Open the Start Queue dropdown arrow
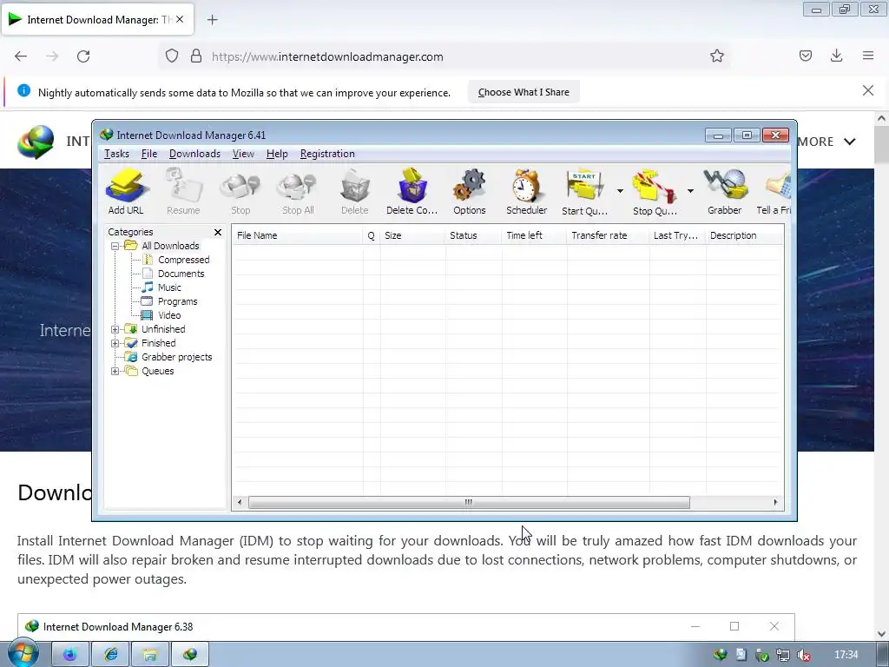 coord(620,191)
